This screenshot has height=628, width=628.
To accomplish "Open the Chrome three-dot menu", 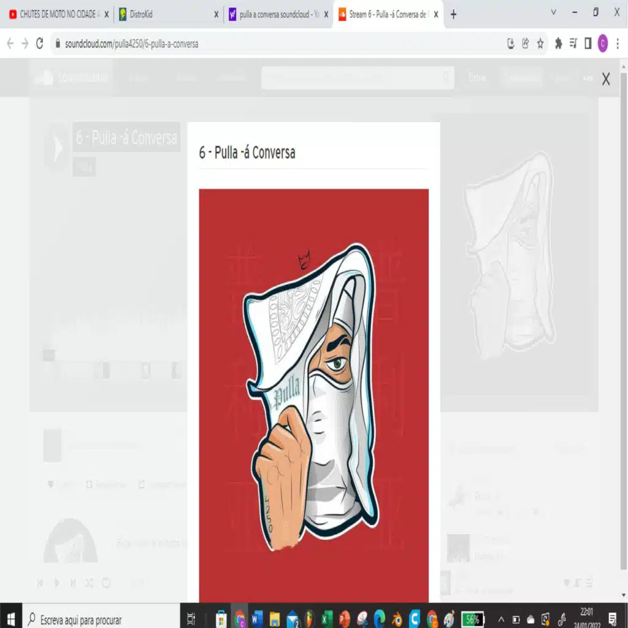I will tap(616, 44).
